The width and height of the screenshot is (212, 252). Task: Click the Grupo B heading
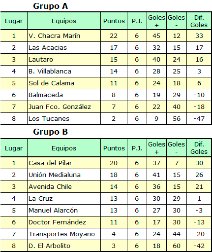click(50, 132)
